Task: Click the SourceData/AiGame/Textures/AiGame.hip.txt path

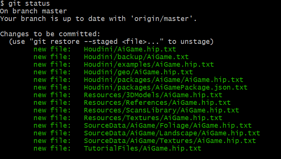Action: point(170,141)
